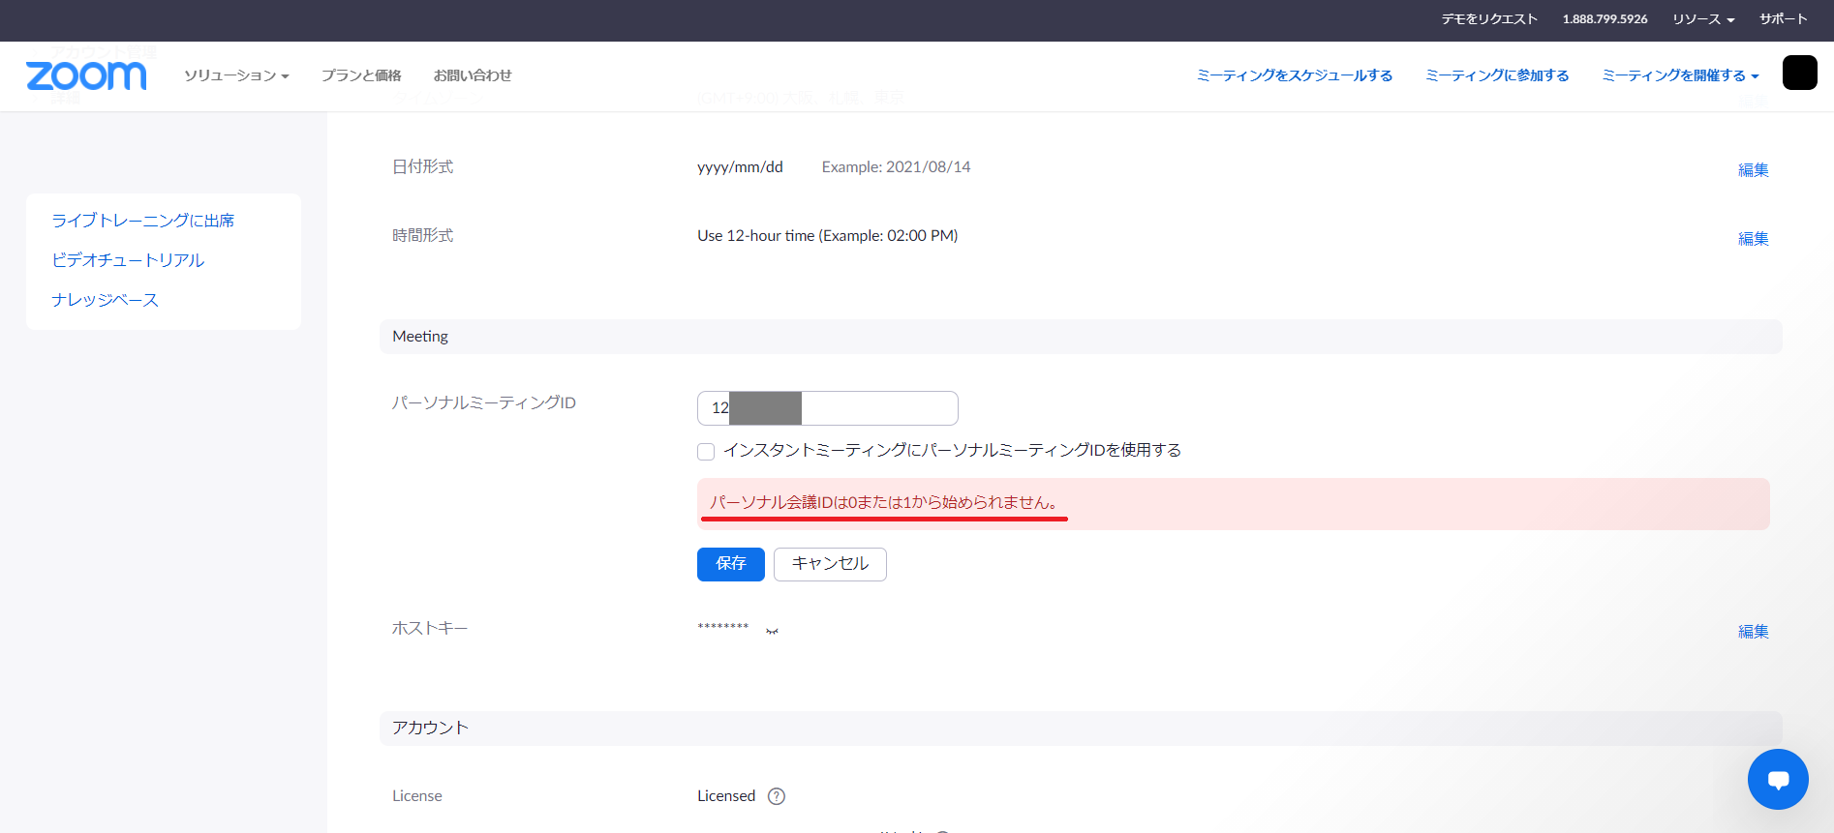
Task: Edit the date format setting
Action: (x=1753, y=170)
